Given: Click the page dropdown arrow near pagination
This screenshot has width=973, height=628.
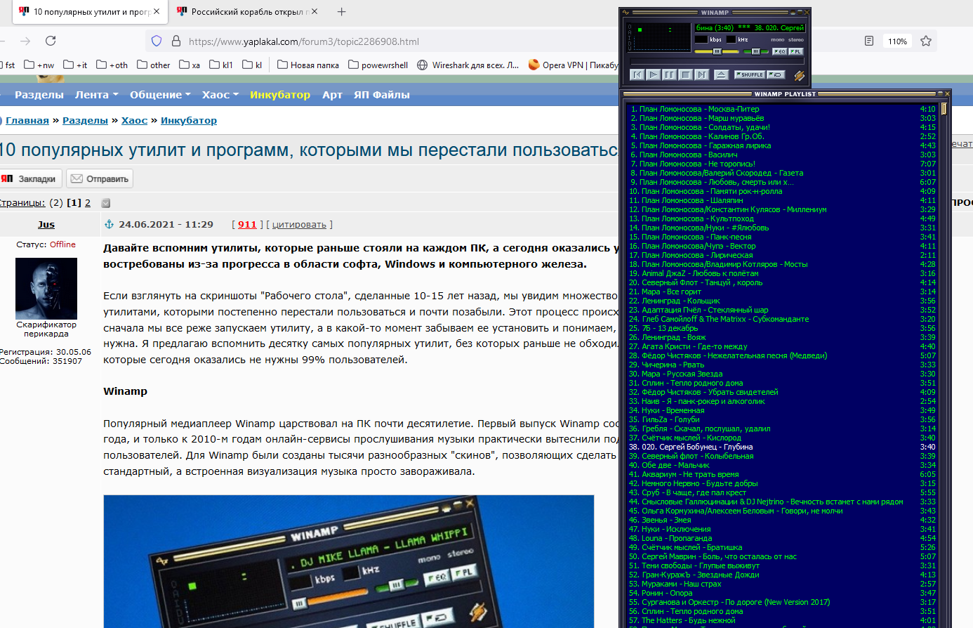Looking at the screenshot, I should [106, 203].
